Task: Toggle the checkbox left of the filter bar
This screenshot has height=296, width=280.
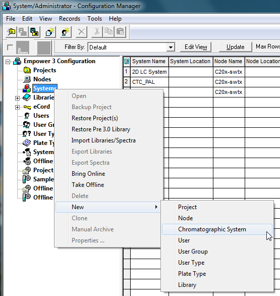Action: [10, 47]
